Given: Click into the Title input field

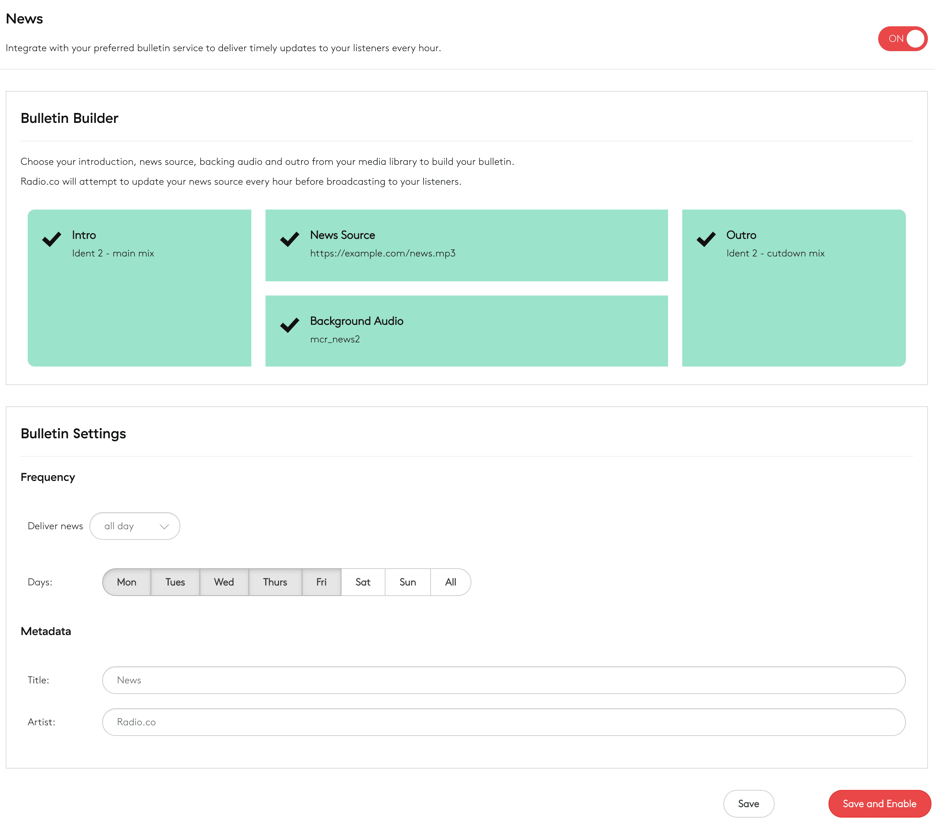Looking at the screenshot, I should click(503, 680).
